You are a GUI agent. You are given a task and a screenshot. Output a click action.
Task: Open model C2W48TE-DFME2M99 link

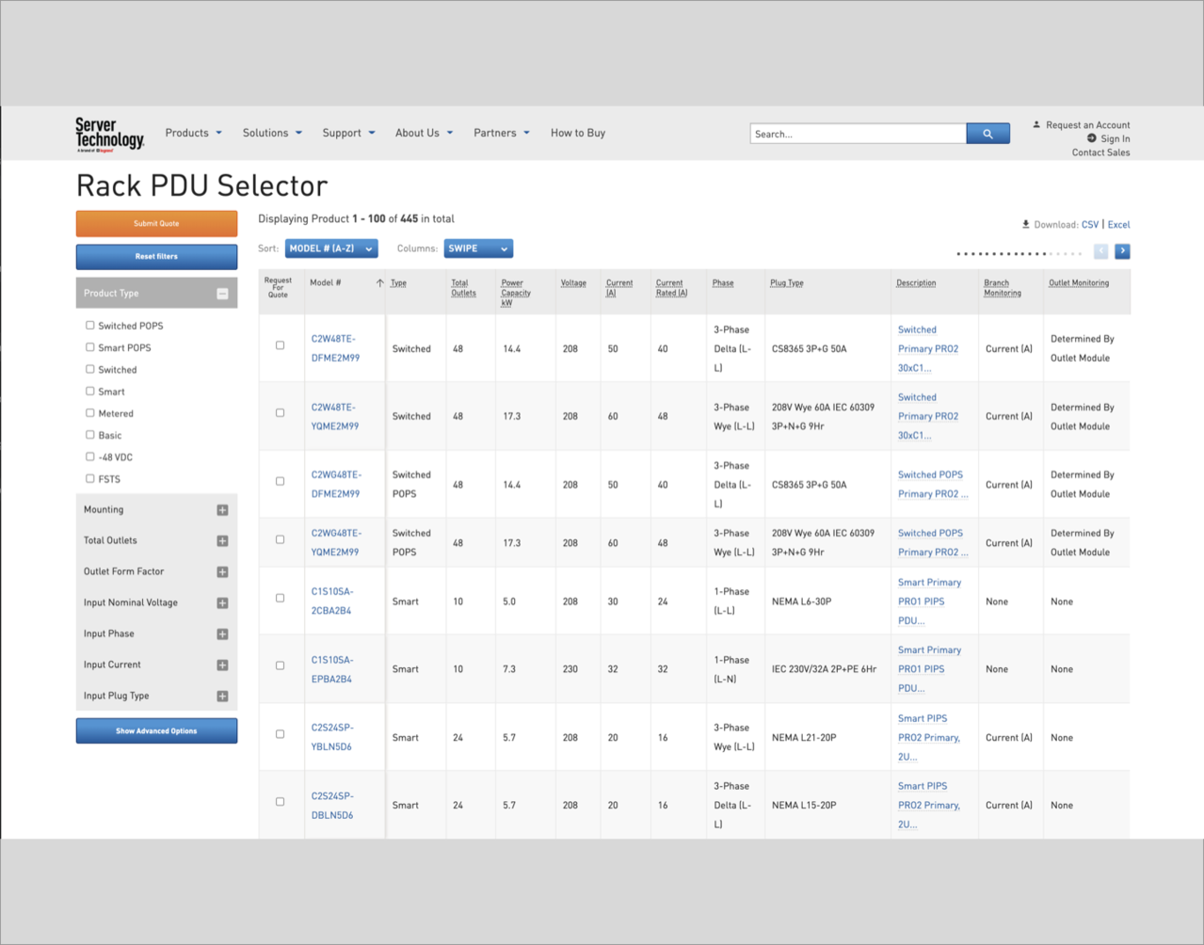[x=335, y=348]
